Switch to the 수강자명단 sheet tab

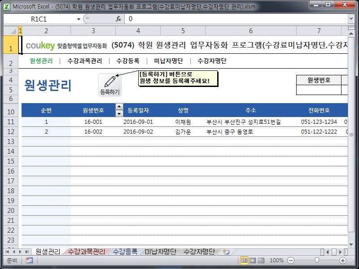(x=199, y=252)
